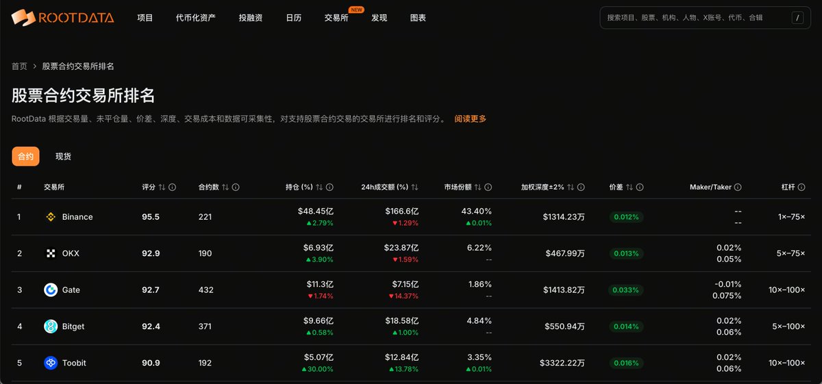The width and height of the screenshot is (822, 384).
Task: Show info tooltip for 市场份额 column
Action: 488,187
